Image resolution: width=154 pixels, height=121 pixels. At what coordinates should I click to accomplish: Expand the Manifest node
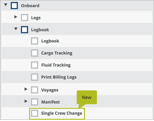[x=26, y=101]
